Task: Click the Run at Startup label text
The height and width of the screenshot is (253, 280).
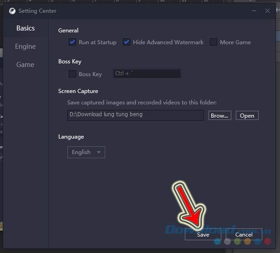Action: [x=97, y=42]
